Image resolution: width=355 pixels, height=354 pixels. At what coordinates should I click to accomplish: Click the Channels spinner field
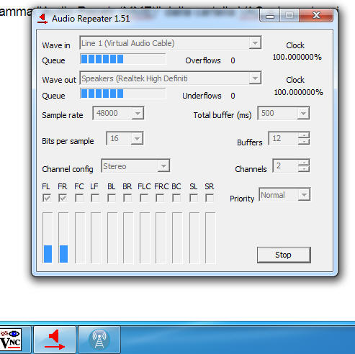click(x=291, y=165)
